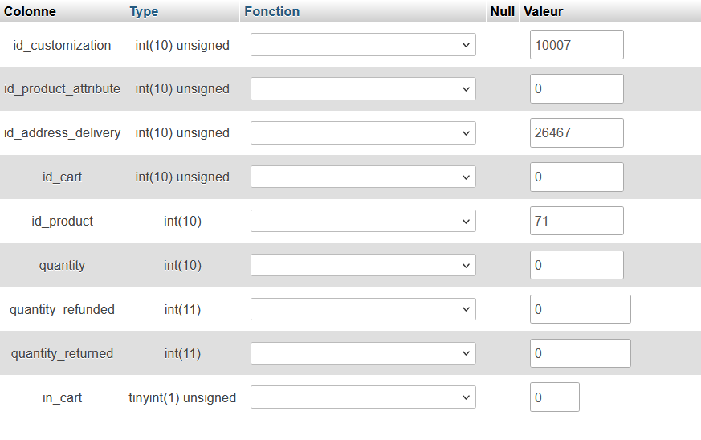Click the Fonction column header link
The height and width of the screenshot is (440, 701).
[x=271, y=11]
